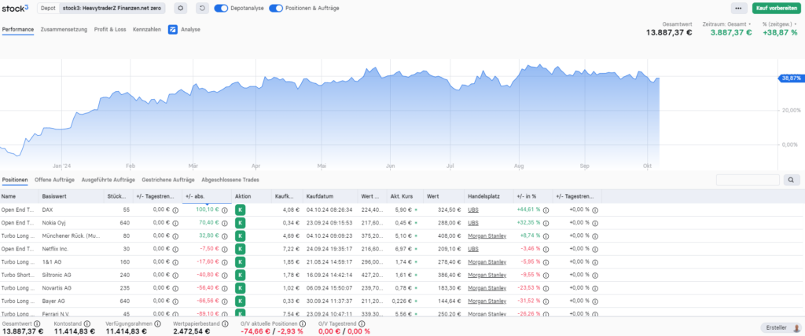Sort table by Basiswert column header
This screenshot has width=805, height=336.
[x=71, y=196]
